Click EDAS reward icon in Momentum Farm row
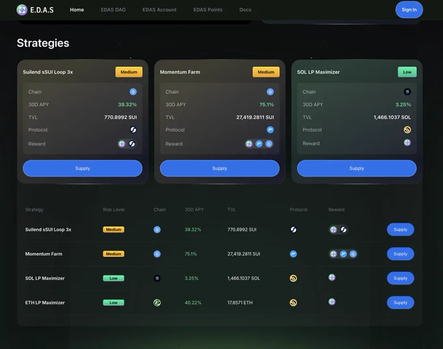Screen dimensions: 443x349 coord(334,254)
